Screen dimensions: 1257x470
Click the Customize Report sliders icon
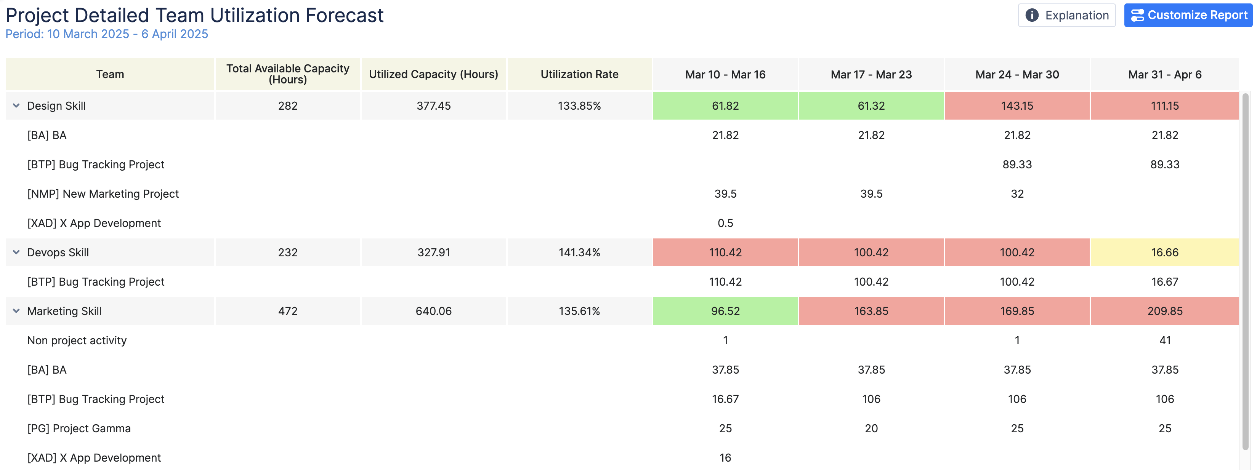click(x=1137, y=15)
